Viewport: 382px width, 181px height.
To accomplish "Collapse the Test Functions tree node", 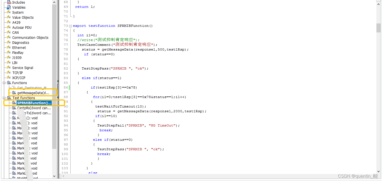I will coord(4,98).
